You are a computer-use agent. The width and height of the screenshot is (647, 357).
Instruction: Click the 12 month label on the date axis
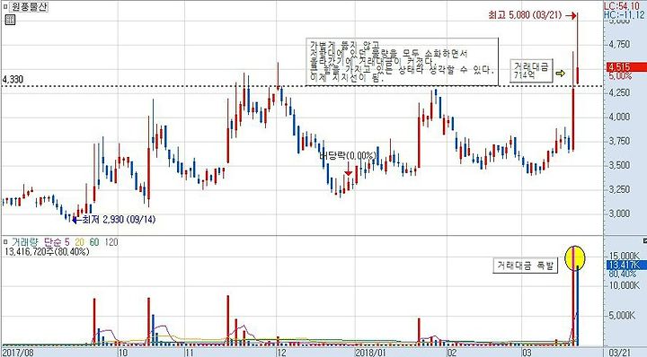pyautogui.click(x=281, y=353)
